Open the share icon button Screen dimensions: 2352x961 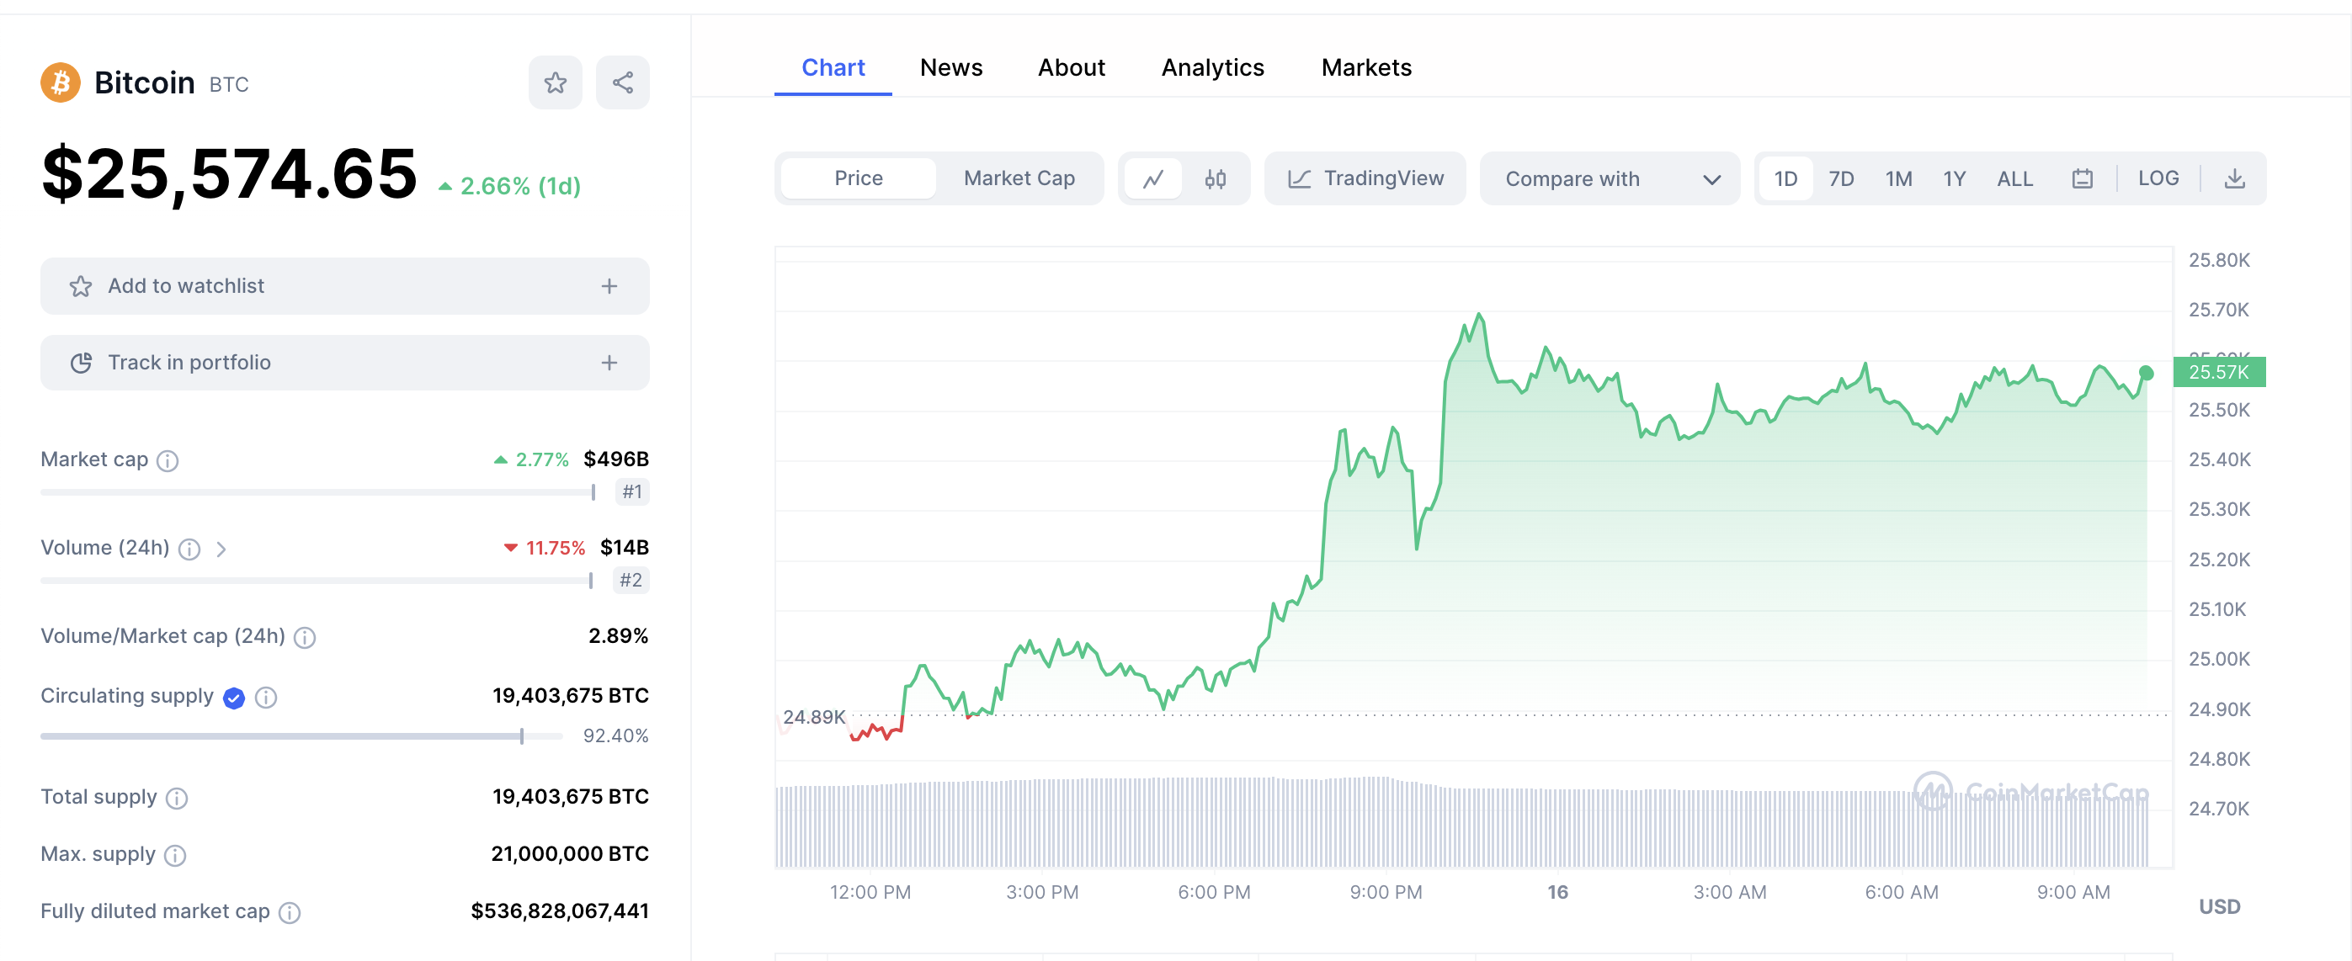click(623, 83)
